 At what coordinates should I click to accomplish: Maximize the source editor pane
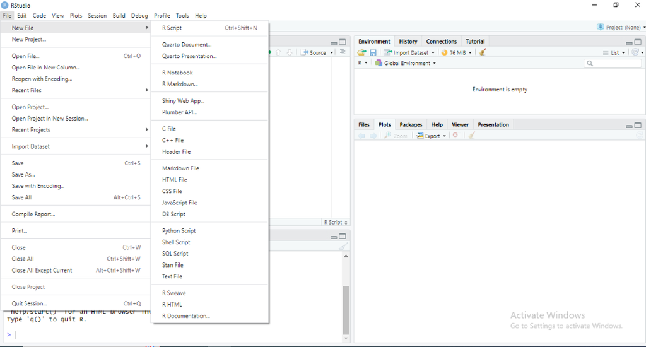pyautogui.click(x=343, y=42)
